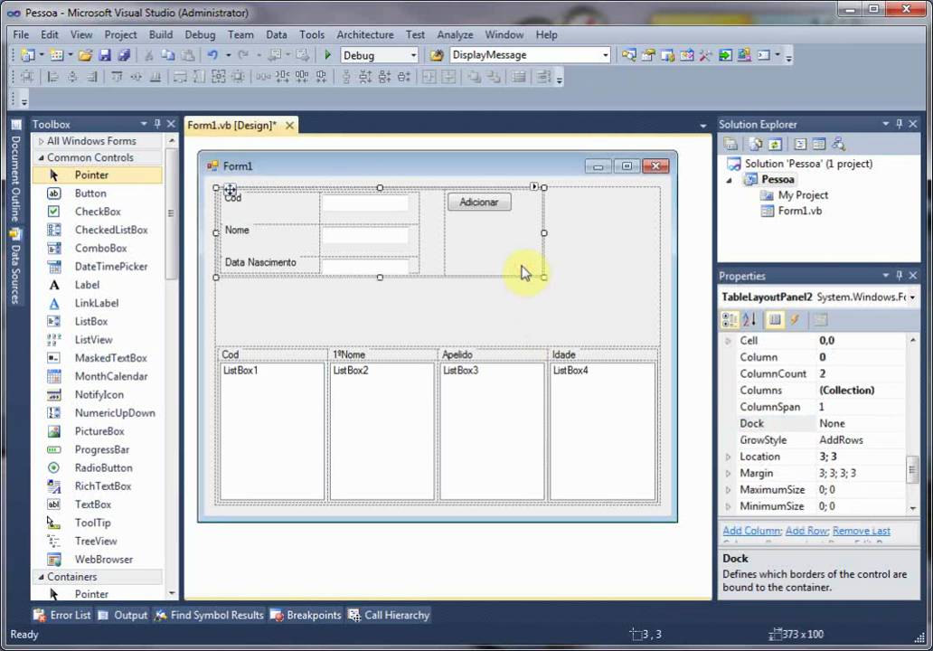Click the Properties view button in Properties toolbar
The width and height of the screenshot is (933, 651).
775,319
